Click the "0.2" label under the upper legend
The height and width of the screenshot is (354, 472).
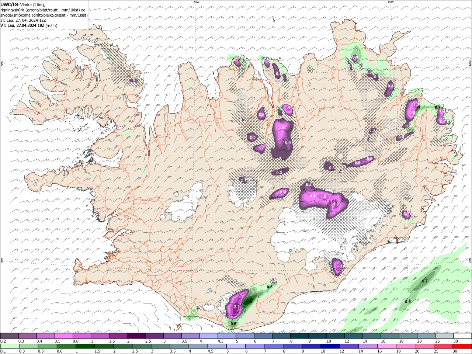click(3, 341)
